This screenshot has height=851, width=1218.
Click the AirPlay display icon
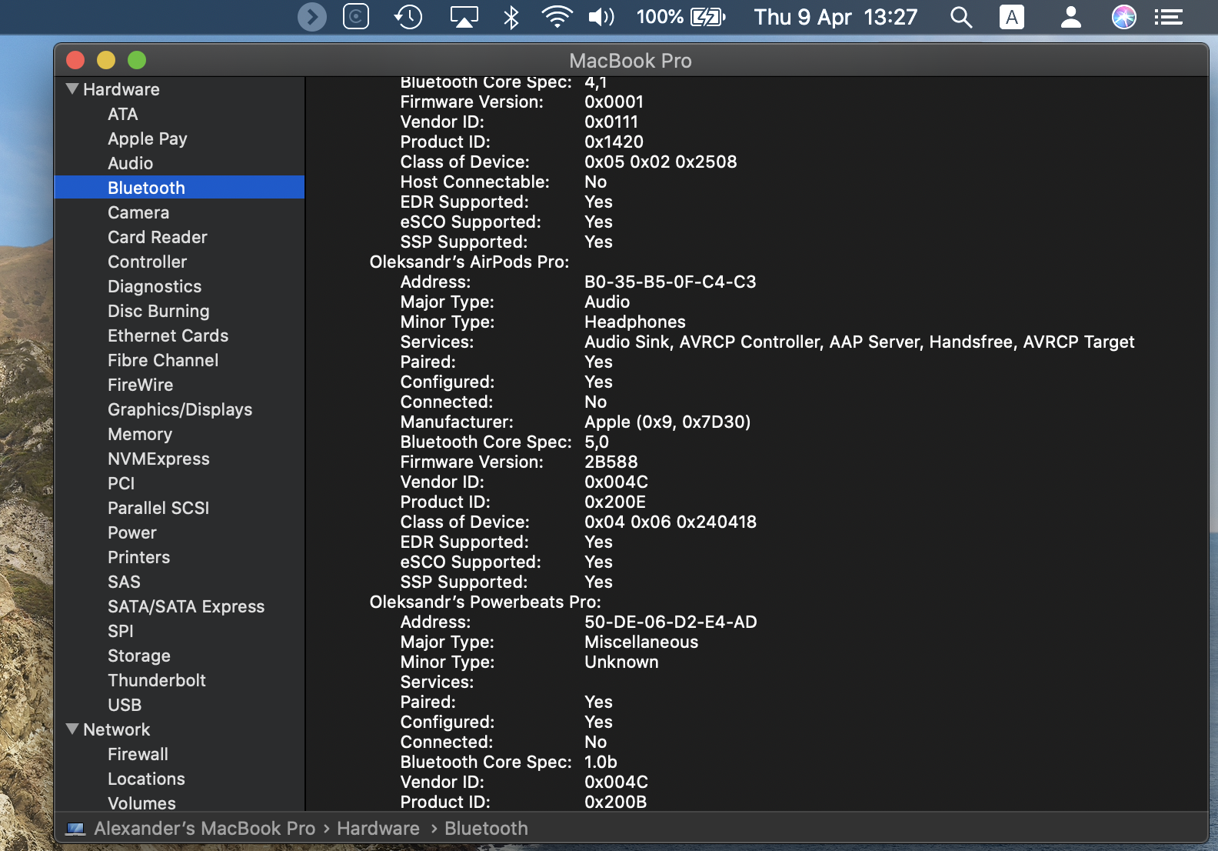464,17
